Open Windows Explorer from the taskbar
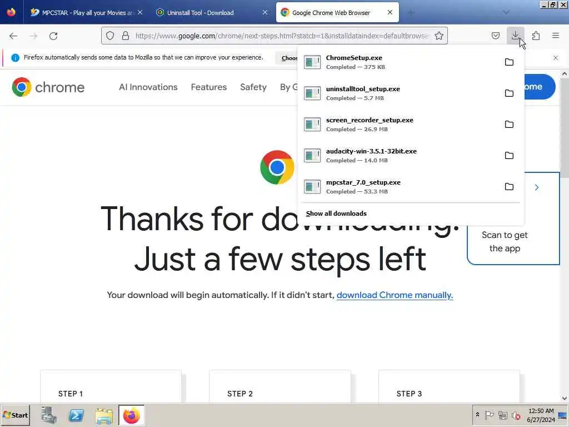 point(104,415)
